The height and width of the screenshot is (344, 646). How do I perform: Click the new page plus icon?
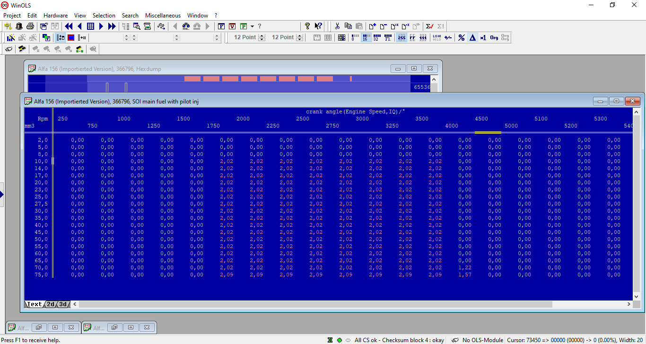[x=373, y=26]
